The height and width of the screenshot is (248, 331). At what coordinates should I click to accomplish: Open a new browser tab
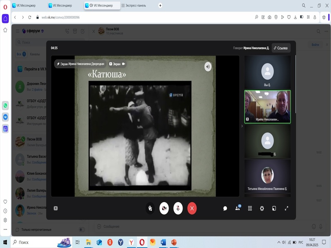160,5
